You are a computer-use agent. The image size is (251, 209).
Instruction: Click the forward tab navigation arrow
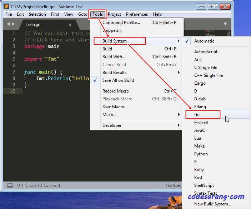coord(13,24)
